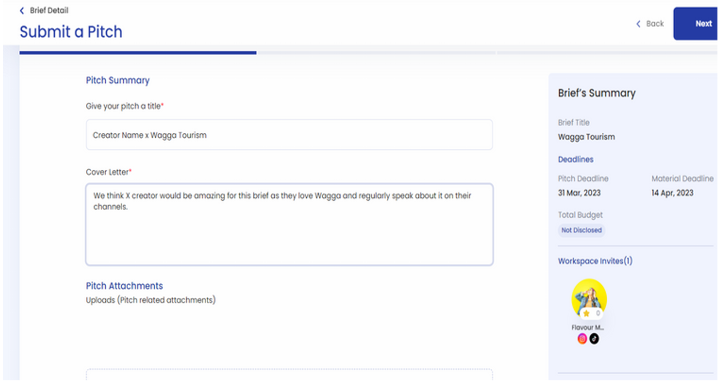The image size is (721, 383).
Task: Click the Instagram icon under Flavour M...
Action: tap(582, 339)
